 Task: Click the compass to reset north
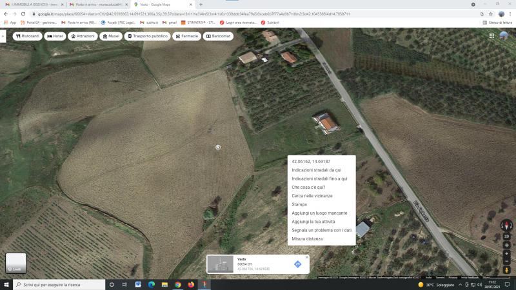tap(506, 226)
